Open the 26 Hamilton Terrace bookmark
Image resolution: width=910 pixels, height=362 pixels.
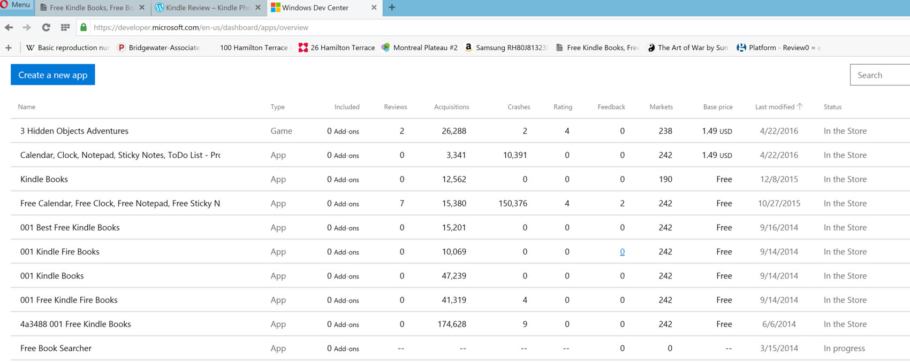[x=337, y=48]
